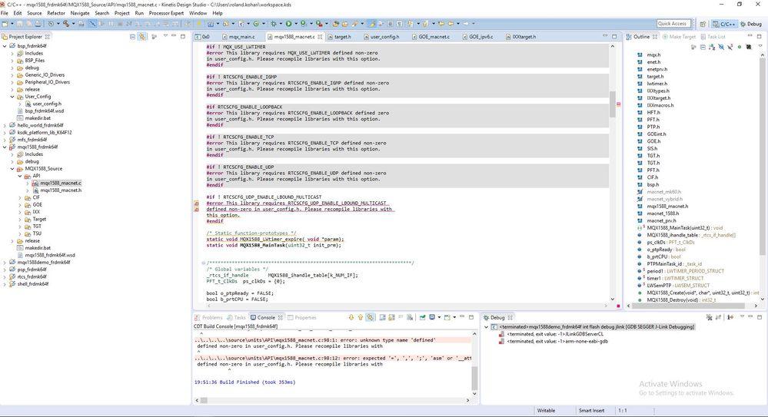Click the 'unknown type name' console error
768x417 pixels.
(333, 340)
